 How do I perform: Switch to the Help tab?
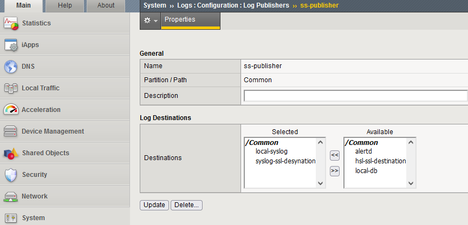coord(65,5)
